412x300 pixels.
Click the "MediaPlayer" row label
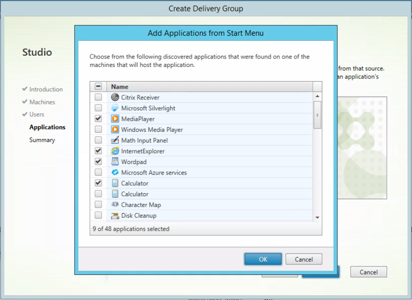138,119
